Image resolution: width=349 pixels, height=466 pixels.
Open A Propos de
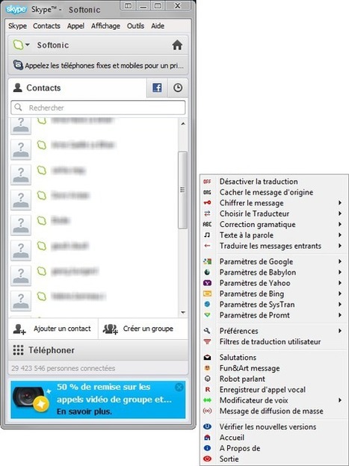click(240, 448)
